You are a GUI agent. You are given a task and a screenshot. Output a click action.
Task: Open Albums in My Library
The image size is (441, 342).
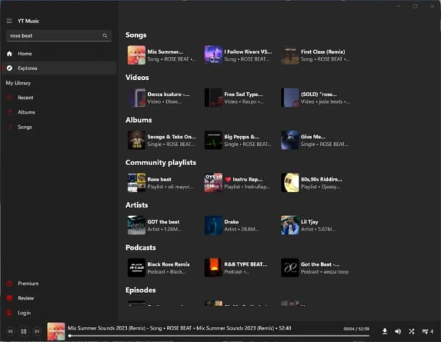59,112
